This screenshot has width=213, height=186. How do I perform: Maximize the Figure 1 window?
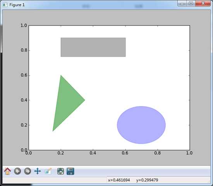click(191, 3)
